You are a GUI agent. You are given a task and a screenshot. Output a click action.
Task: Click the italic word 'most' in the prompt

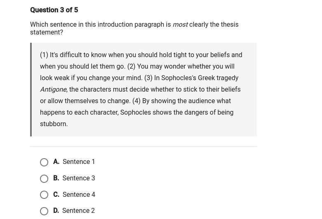click(x=180, y=25)
